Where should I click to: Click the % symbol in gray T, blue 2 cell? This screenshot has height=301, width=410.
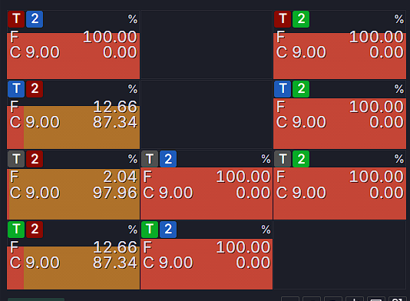[x=266, y=159]
